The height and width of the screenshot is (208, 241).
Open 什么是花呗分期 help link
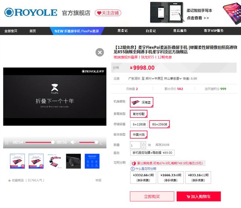coord(146,169)
